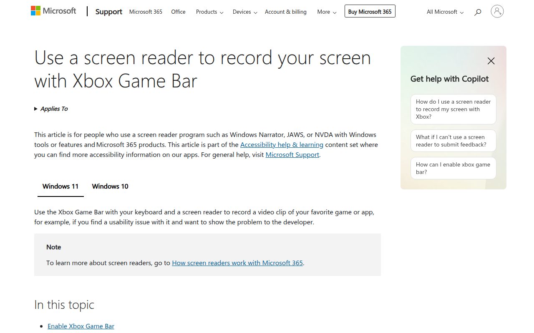Click the 'Note' label in the note box

coord(53,247)
